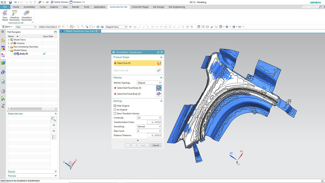Enable Show Transform Vectors checkbox
This screenshot has width=325, height=183.
click(x=115, y=114)
